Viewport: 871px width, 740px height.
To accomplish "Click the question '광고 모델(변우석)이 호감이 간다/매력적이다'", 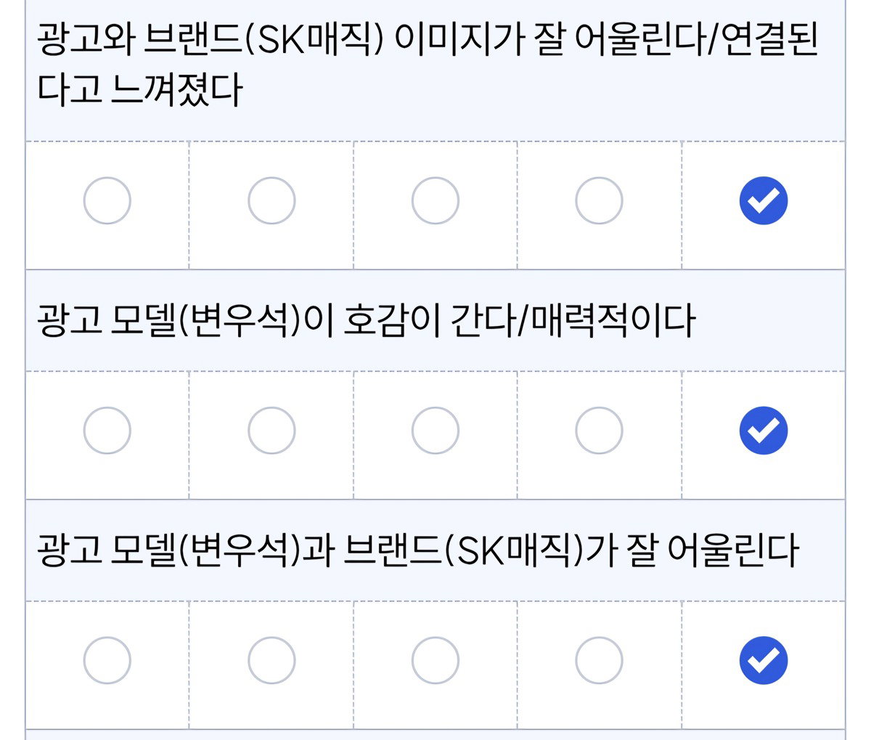I will [366, 321].
